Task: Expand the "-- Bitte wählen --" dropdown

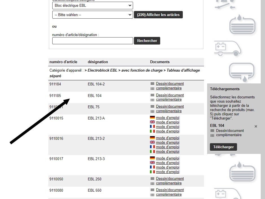Action: (x=92, y=15)
